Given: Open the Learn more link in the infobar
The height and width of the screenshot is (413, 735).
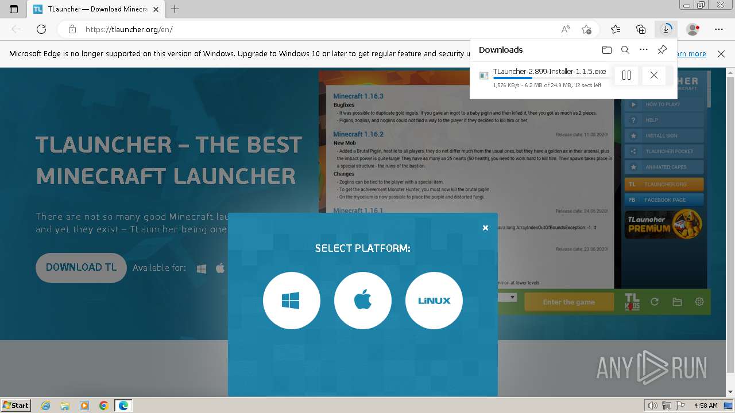Looking at the screenshot, I should 691,54.
